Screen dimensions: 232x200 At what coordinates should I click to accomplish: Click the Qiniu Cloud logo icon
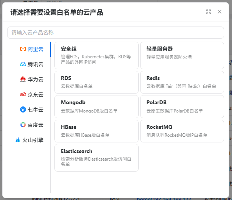pyautogui.click(x=23, y=110)
